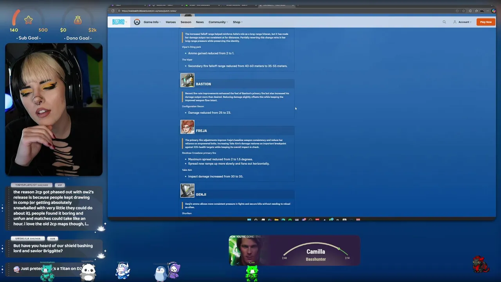501x282 pixels.
Task: Click the "Just pretend" Titan chat message
Action: click(x=51, y=269)
